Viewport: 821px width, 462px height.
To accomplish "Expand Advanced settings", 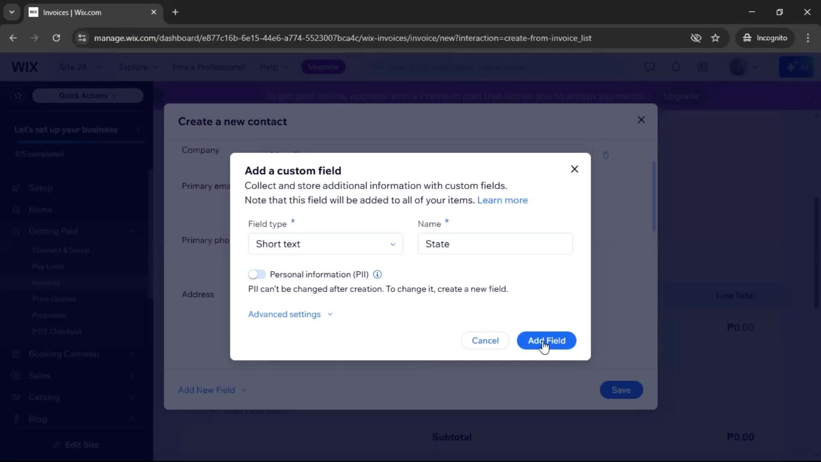I will [x=290, y=314].
